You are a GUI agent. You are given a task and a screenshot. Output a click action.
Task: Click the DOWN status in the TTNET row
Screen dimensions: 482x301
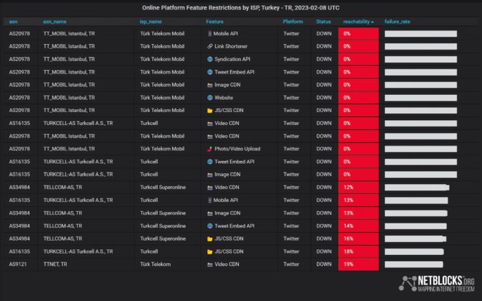(x=324, y=264)
